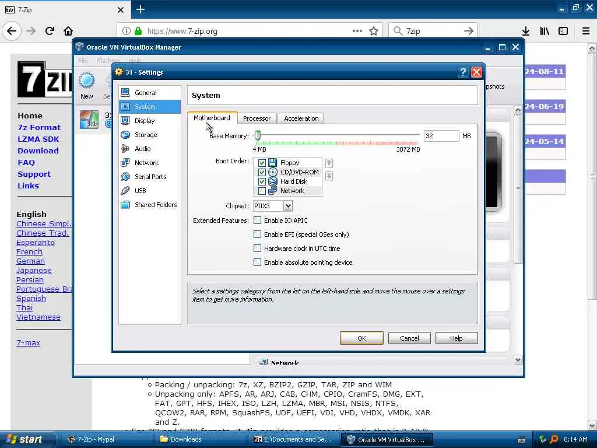Switch to Processor tab
Viewport: 597px width, 448px height.
pos(257,118)
